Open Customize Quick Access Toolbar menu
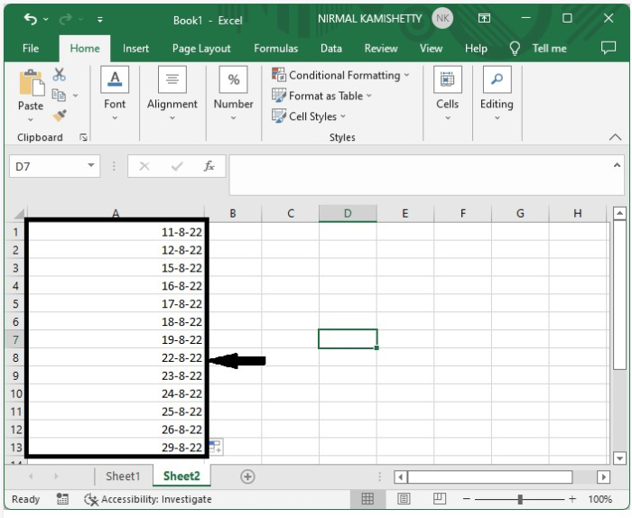Screen dimensions: 632x518 [x=99, y=19]
